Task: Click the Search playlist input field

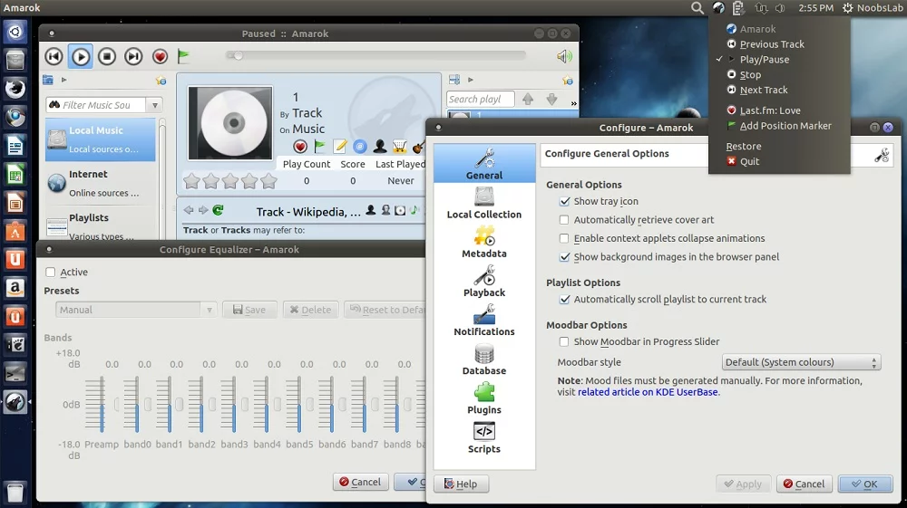Action: point(480,100)
